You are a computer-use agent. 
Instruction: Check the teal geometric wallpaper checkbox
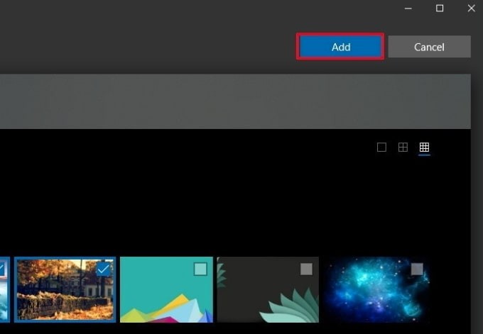[x=200, y=269]
